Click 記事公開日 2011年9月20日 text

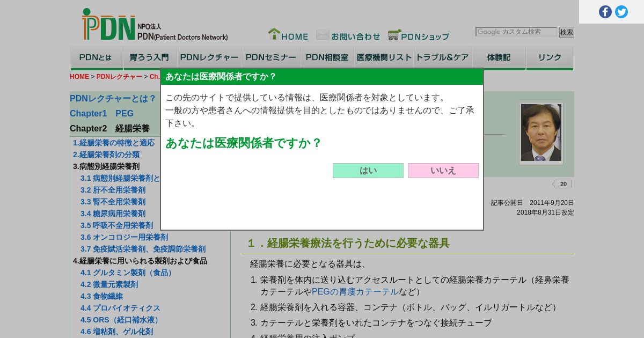coord(532,203)
